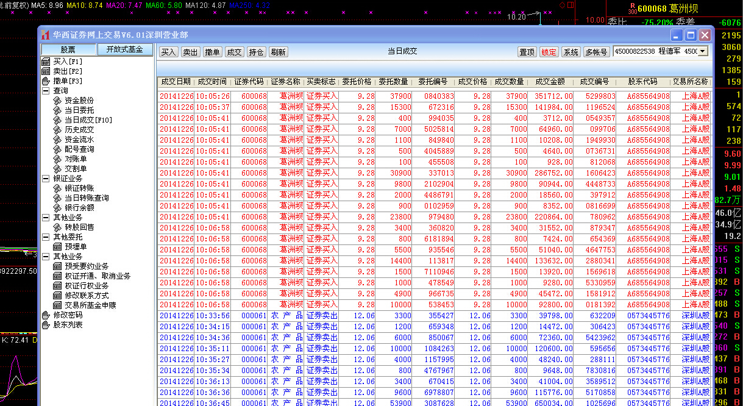Select row with 成交编号 4448733
Viewport: 743px width, 406px height.
click(x=435, y=183)
